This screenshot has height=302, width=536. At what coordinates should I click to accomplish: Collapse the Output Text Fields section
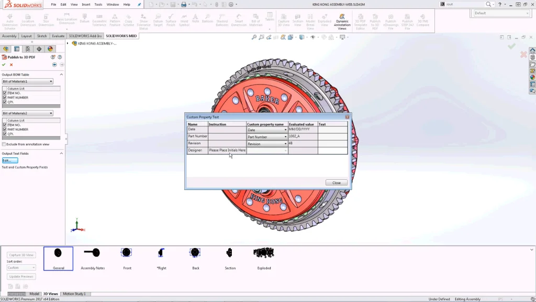pos(61,153)
